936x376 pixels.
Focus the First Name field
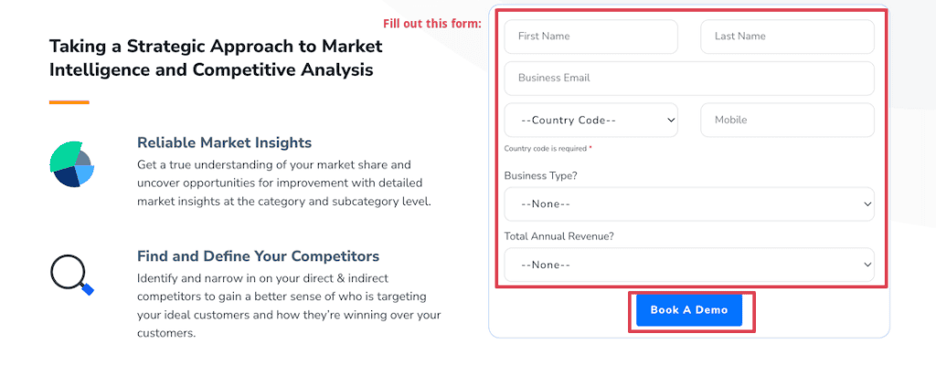[590, 37]
